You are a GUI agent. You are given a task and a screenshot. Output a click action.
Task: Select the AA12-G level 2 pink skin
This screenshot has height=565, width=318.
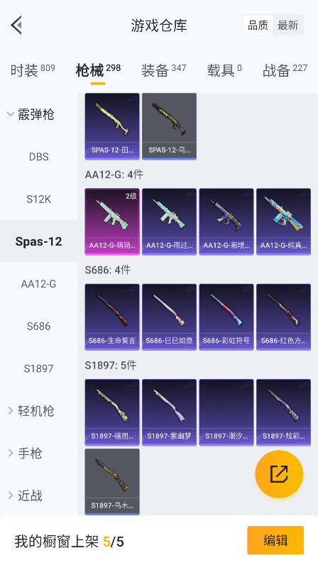click(112, 221)
